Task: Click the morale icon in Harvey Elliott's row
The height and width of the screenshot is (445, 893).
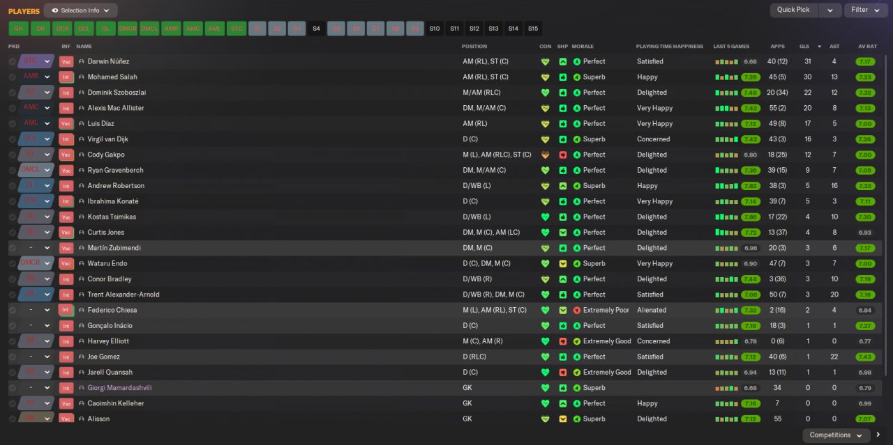Action: pyautogui.click(x=577, y=341)
